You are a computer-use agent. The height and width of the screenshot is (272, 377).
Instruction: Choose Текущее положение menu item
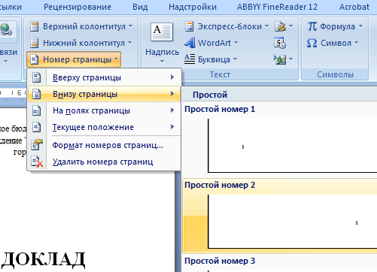pos(104,127)
